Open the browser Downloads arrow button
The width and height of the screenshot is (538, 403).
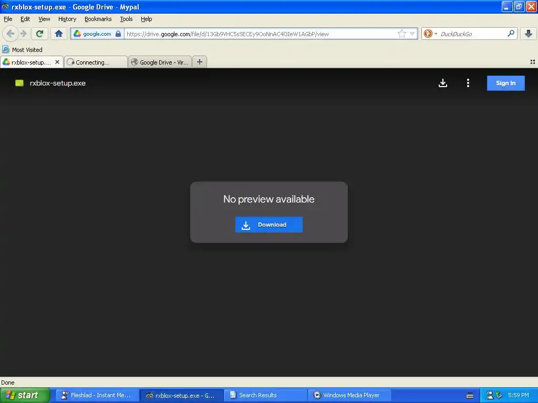click(x=529, y=34)
